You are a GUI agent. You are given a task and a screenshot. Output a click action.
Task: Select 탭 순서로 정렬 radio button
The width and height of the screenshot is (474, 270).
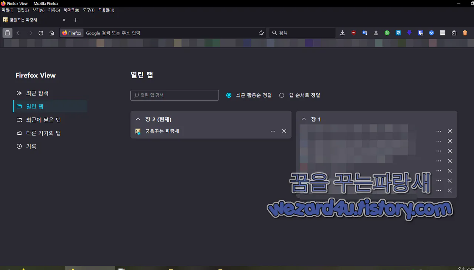point(282,95)
